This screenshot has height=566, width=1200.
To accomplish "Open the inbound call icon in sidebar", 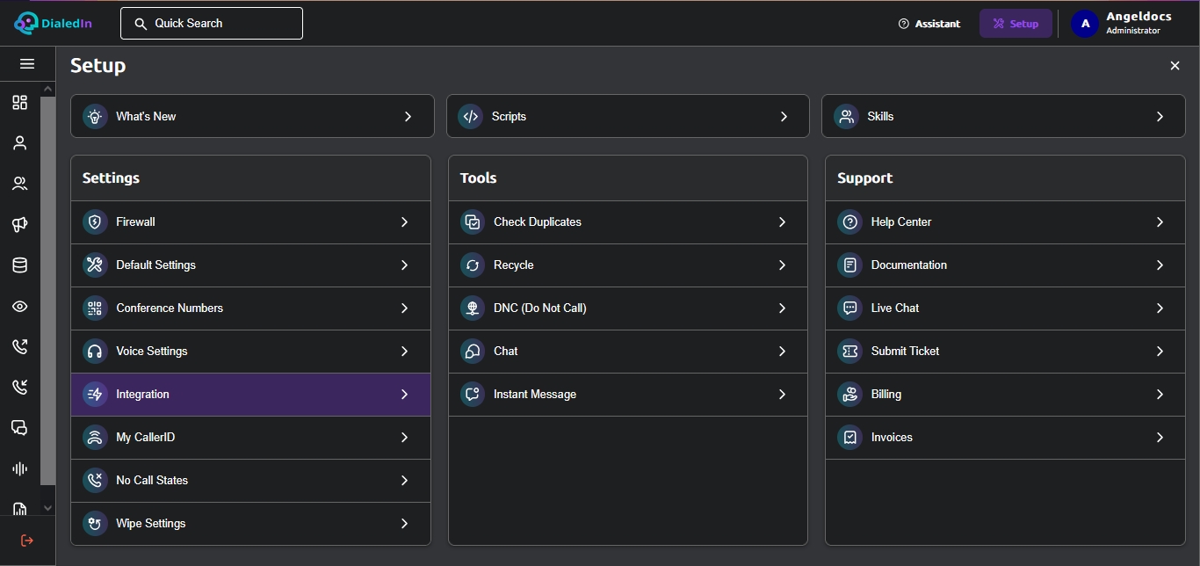I will (x=19, y=387).
